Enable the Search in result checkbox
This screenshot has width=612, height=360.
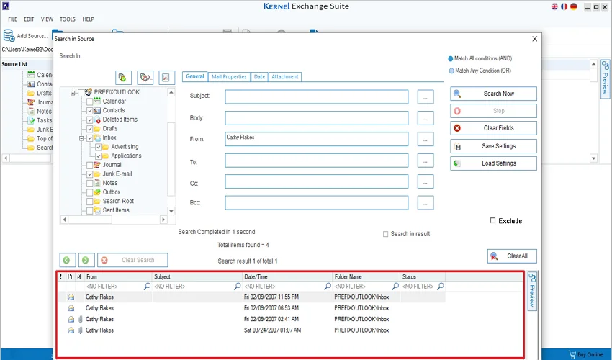pyautogui.click(x=386, y=234)
